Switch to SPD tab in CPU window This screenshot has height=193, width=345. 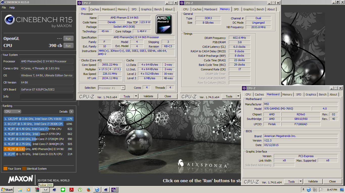[x=134, y=9]
